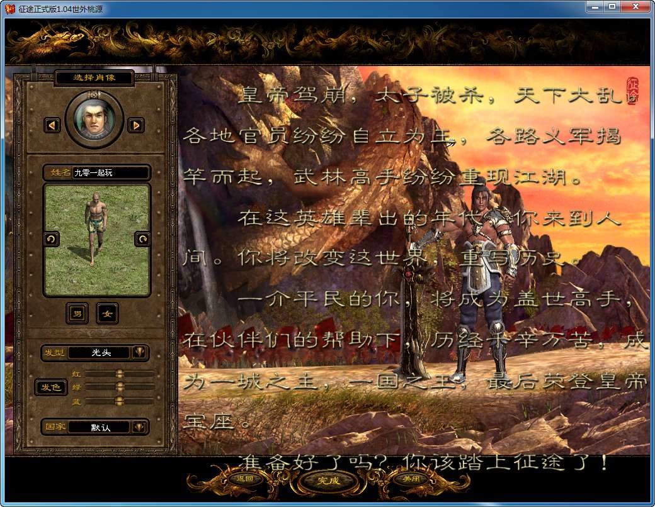Image resolution: width=655 pixels, height=507 pixels.
Task: Click the blue 蓝 hair color slider
Action: pos(119,401)
